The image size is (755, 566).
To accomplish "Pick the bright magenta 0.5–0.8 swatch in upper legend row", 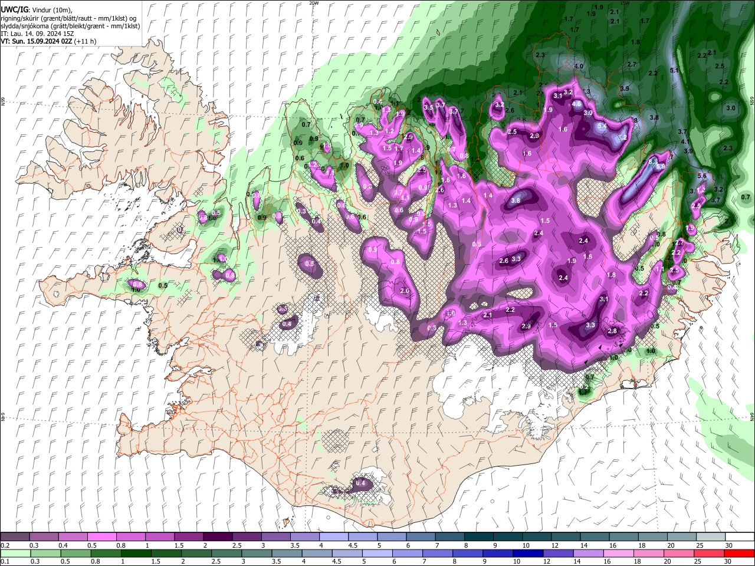I will click(102, 537).
